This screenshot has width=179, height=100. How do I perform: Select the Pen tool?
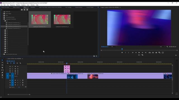click(x=2, y=72)
